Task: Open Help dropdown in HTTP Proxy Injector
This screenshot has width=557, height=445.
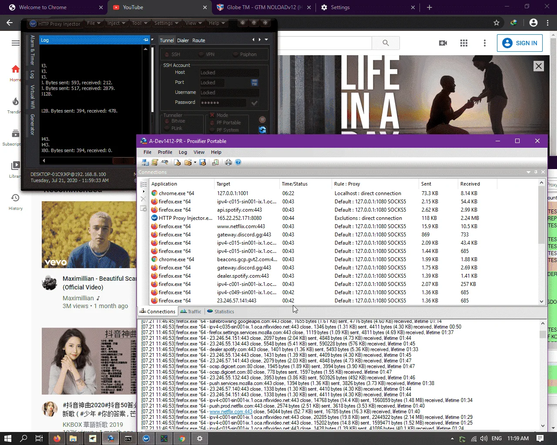Action: click(x=217, y=23)
